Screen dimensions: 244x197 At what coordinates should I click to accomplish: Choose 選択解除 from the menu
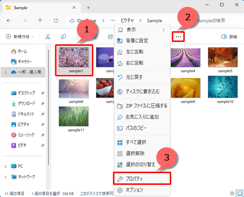142,154
